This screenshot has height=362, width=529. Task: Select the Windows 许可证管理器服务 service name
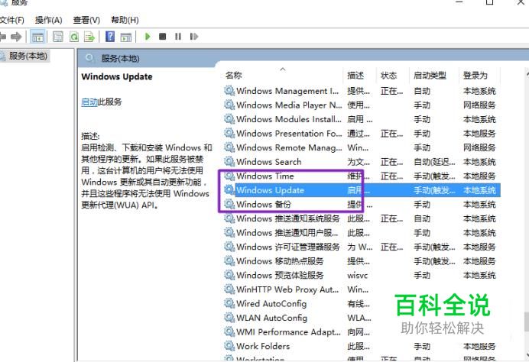[287, 247]
